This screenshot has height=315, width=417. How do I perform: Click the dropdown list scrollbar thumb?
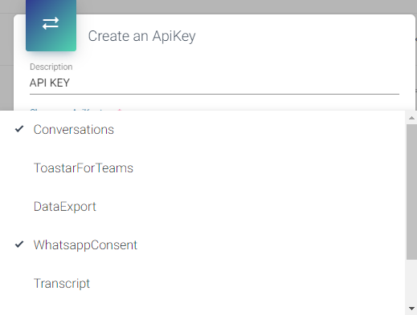click(x=411, y=192)
